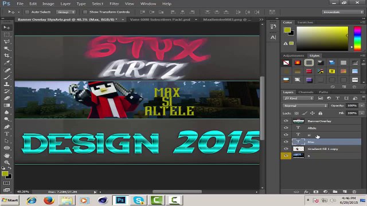Image resolution: width=367 pixels, height=206 pixels.
Task: Switch to the Channels tab
Action: point(306,92)
